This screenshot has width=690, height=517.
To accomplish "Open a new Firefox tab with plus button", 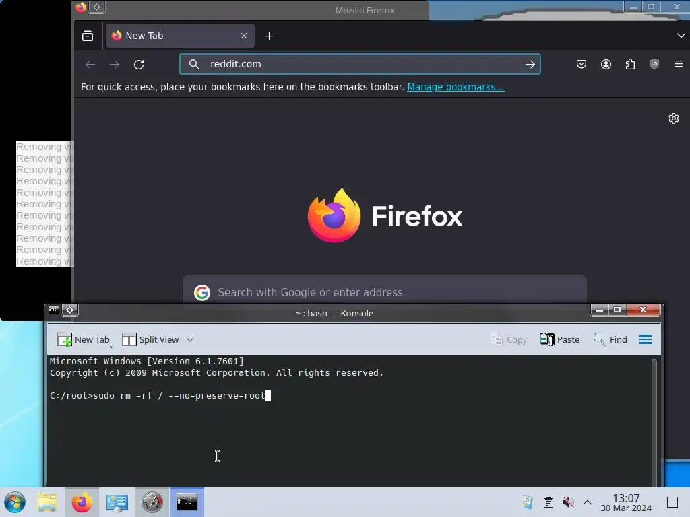I will click(270, 36).
